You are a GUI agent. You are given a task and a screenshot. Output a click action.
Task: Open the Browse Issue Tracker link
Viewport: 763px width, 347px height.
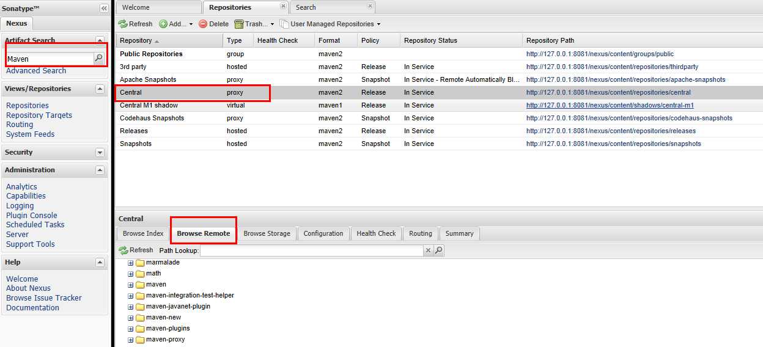pyautogui.click(x=44, y=298)
